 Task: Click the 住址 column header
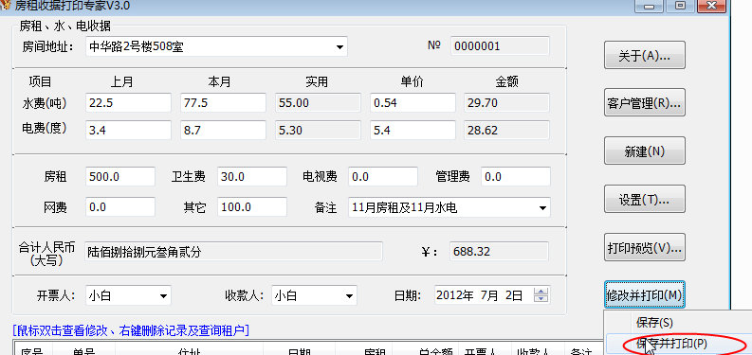pyautogui.click(x=189, y=349)
